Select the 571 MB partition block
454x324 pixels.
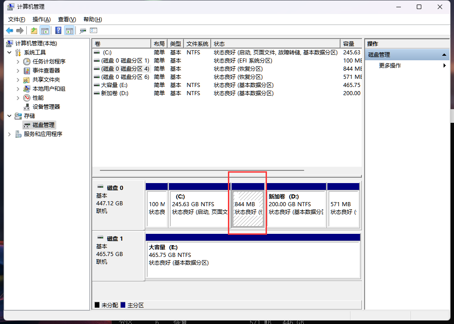click(343, 205)
